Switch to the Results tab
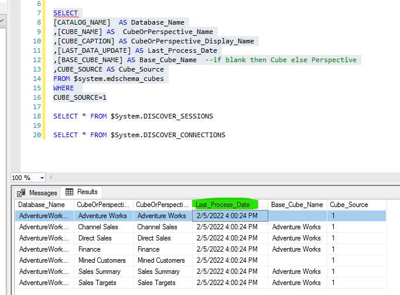This screenshot has width=400, height=295. pos(81,192)
